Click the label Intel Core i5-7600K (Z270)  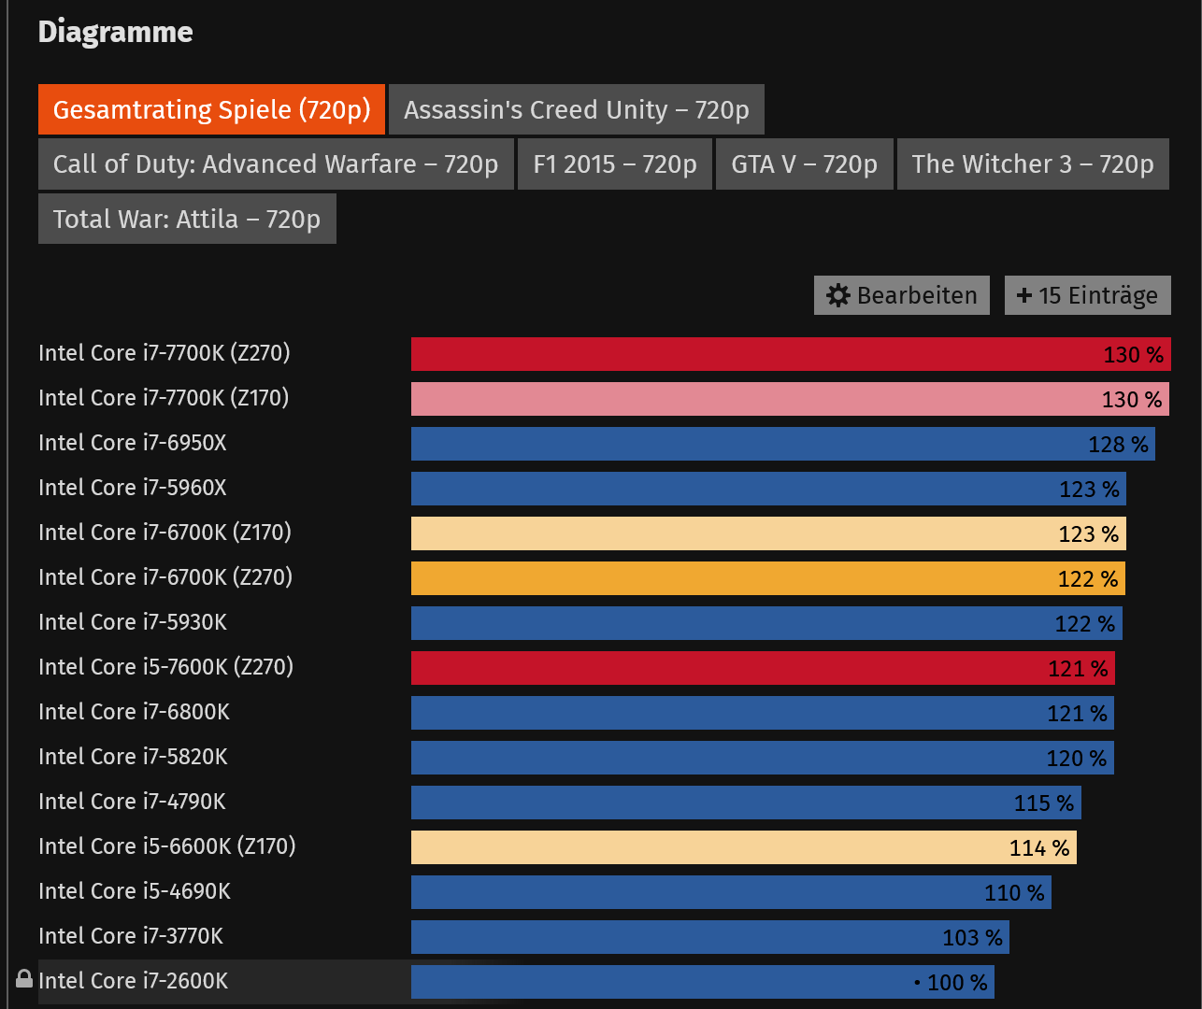[166, 667]
